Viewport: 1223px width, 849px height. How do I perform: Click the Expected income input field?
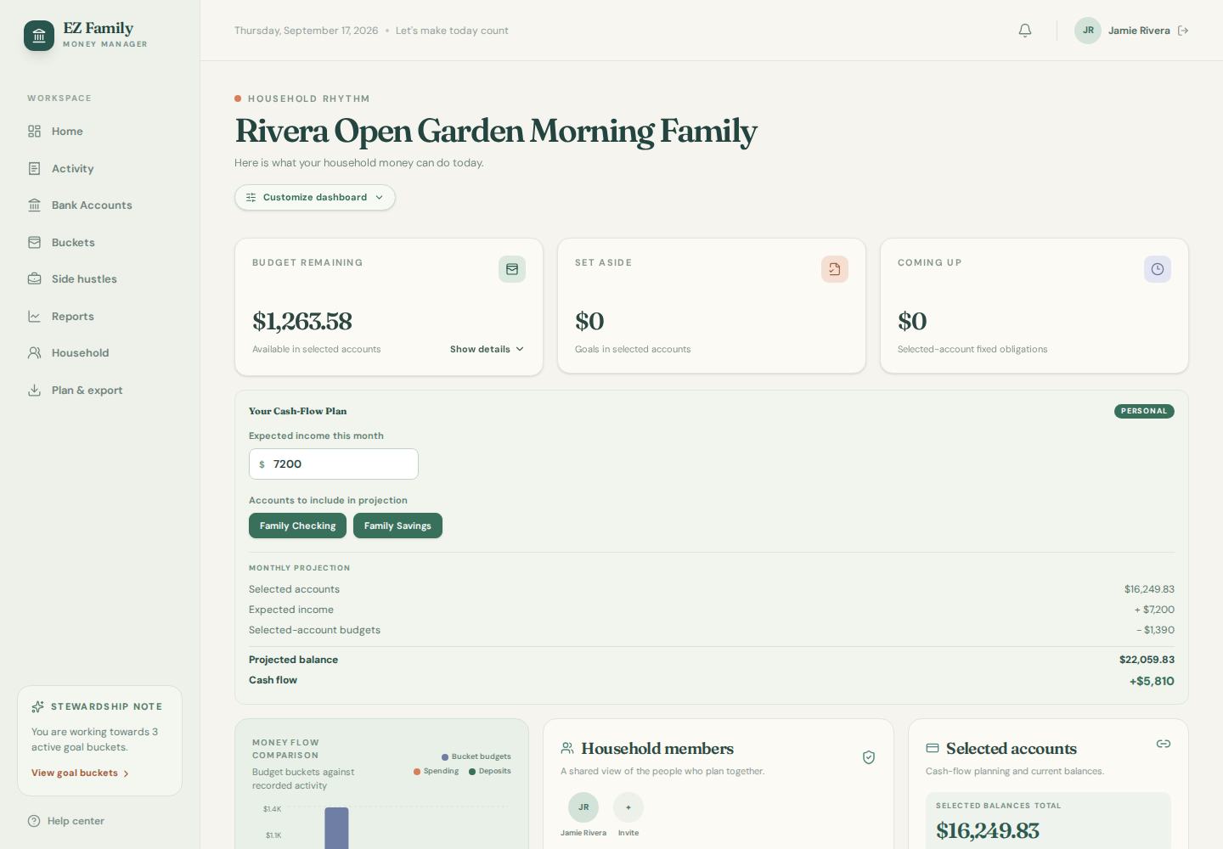pos(334,464)
